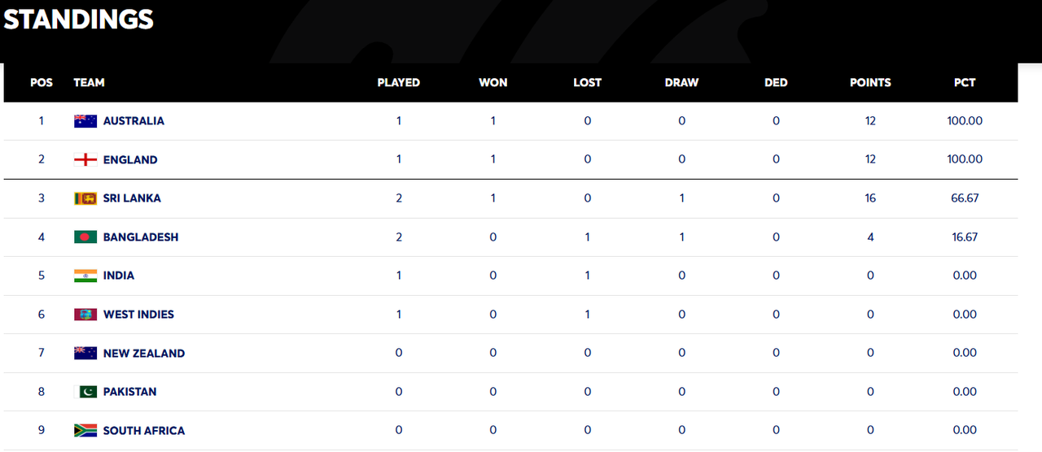Open the SRI LANKA team link

point(132,198)
